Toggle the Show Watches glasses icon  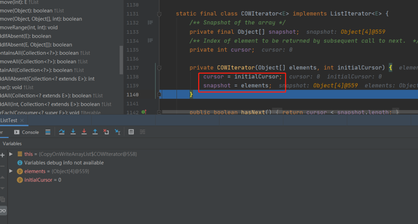(x=3, y=211)
